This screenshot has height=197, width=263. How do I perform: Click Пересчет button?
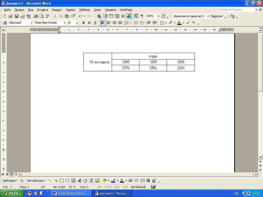click(x=217, y=16)
